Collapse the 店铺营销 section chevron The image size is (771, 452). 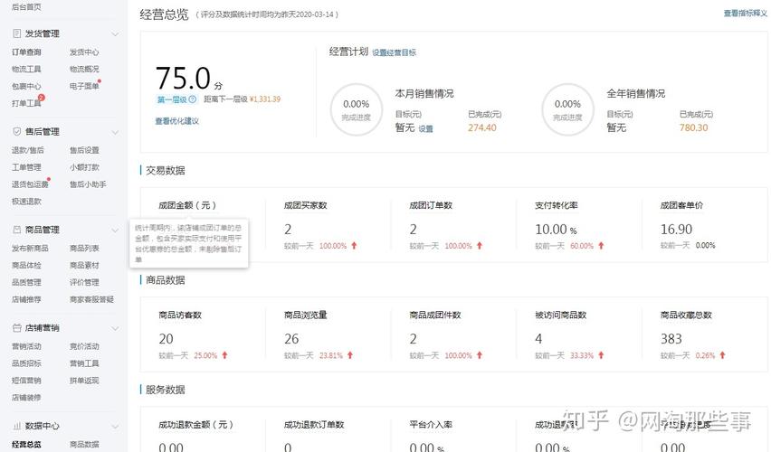pos(115,328)
